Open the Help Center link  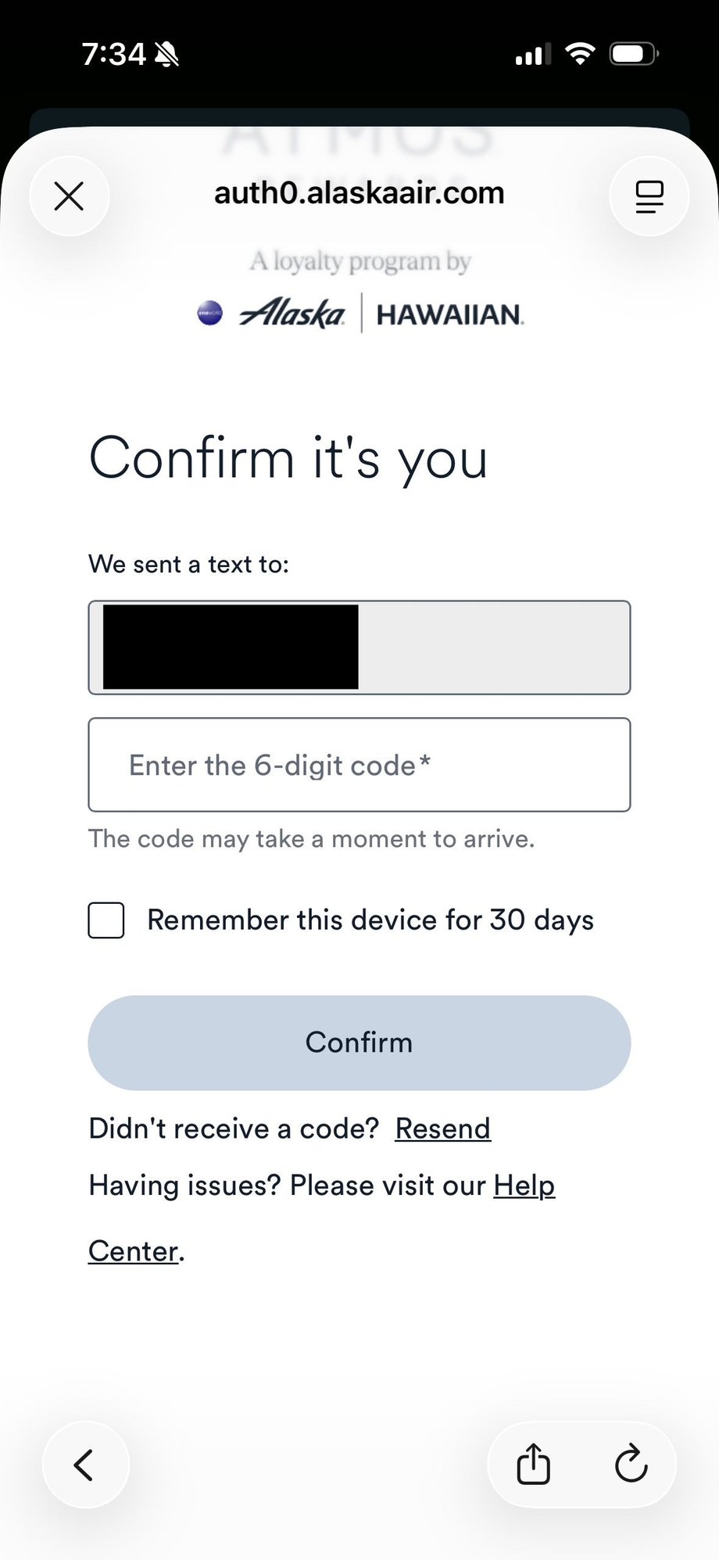point(524,1185)
